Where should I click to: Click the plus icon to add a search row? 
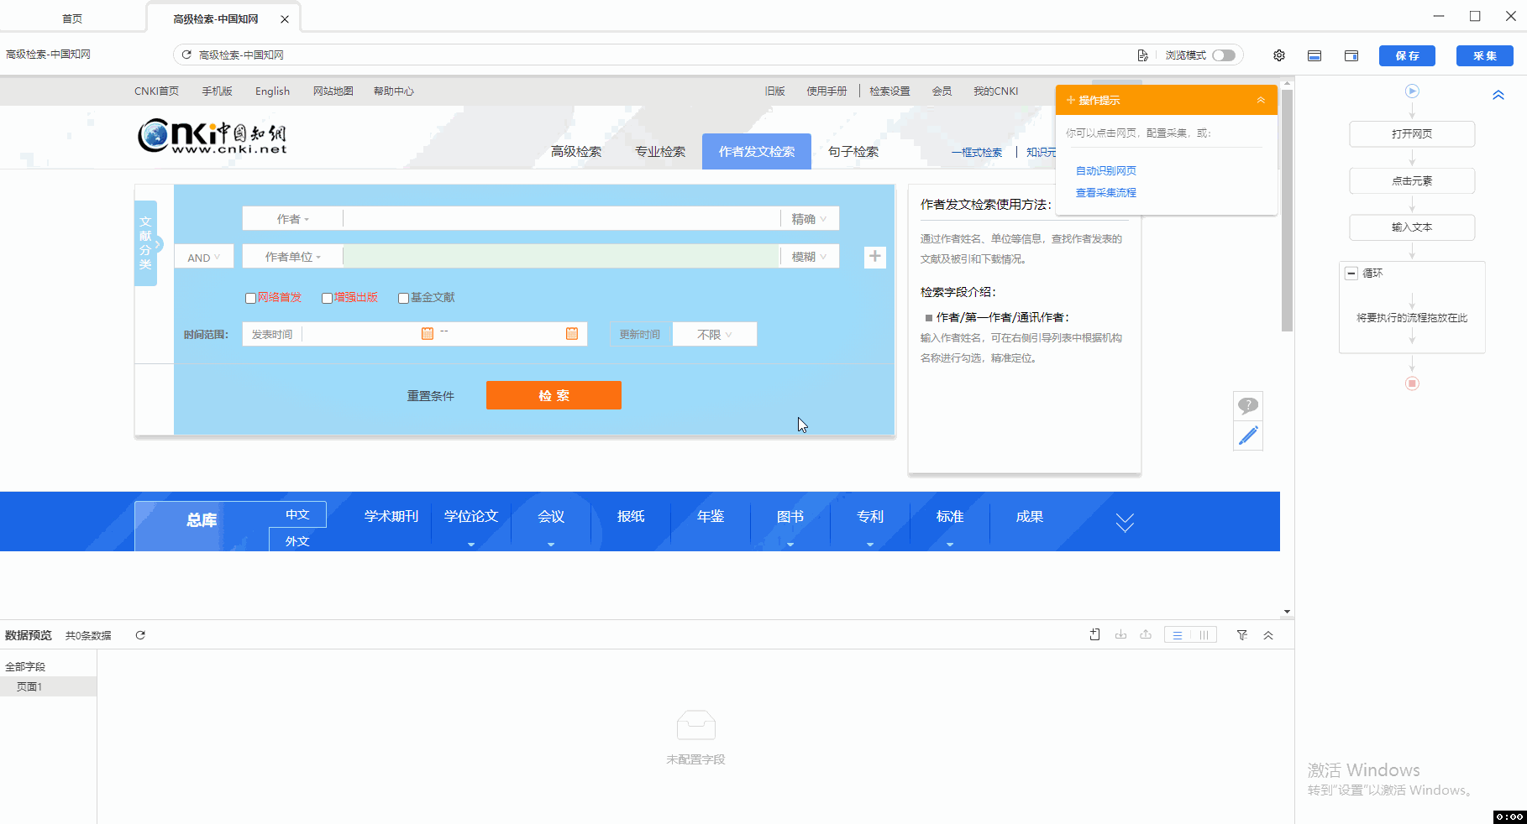(874, 256)
